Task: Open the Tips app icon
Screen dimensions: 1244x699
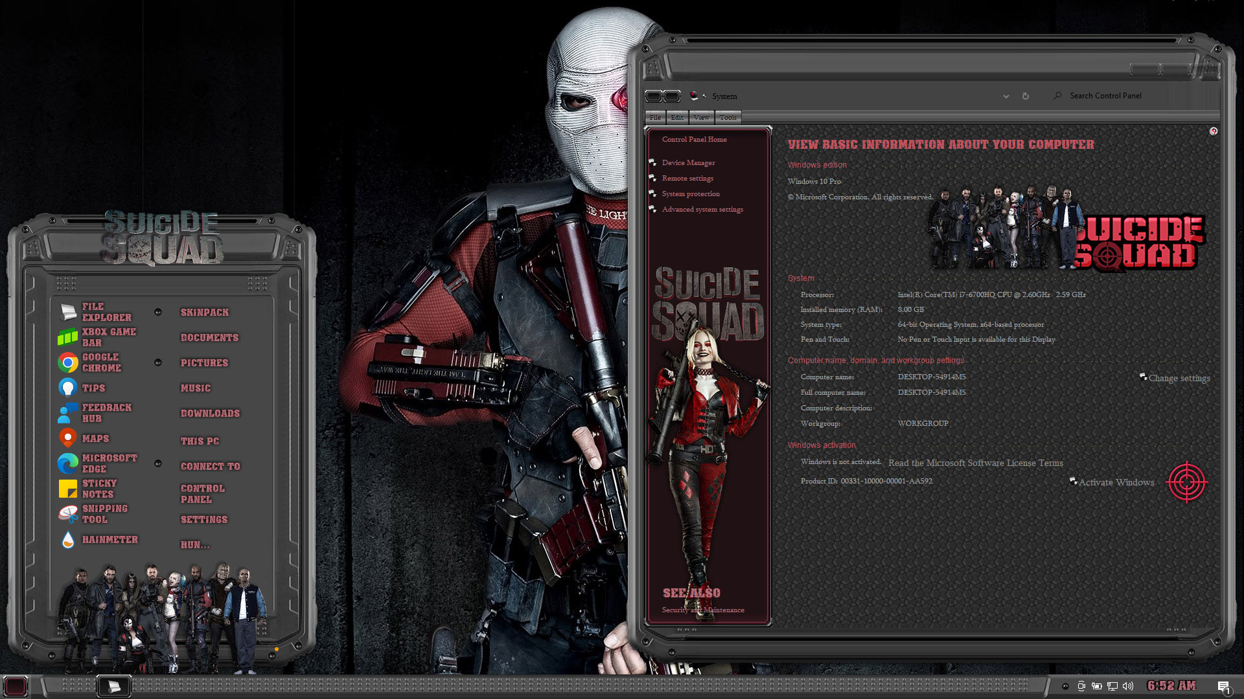Action: pyautogui.click(x=67, y=388)
